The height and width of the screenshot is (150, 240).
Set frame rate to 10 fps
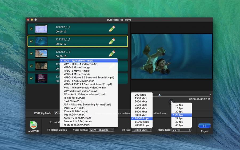pyautogui.click(x=182, y=105)
